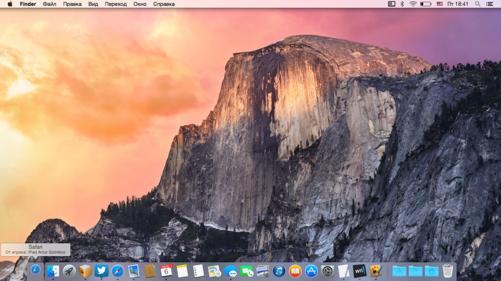This screenshot has width=501, height=281.
Task: Open the Downloads folder stack
Action: (431, 271)
